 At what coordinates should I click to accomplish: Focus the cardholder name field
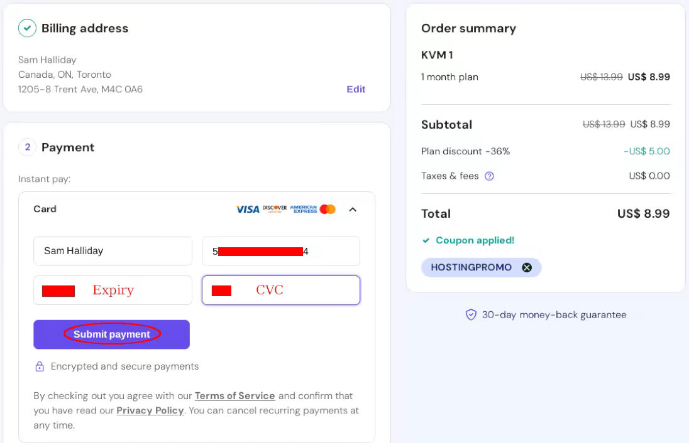click(x=113, y=251)
